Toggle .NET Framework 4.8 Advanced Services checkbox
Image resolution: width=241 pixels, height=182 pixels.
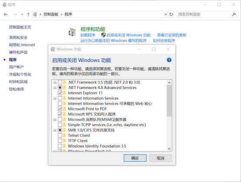[60, 88]
